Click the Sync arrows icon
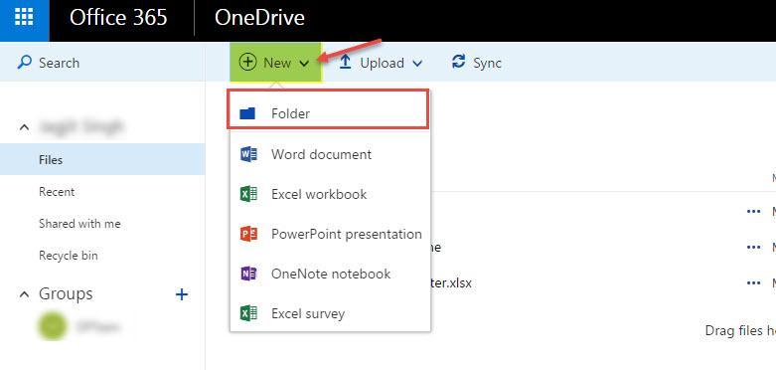Image resolution: width=776 pixels, height=370 pixels. 459,63
